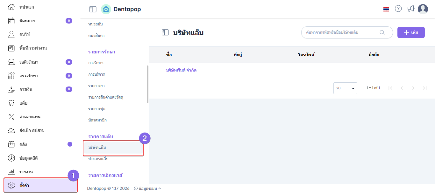This screenshot has width=435, height=193.
Task: Click the tooth icon for lab
Action: tap(11, 103)
